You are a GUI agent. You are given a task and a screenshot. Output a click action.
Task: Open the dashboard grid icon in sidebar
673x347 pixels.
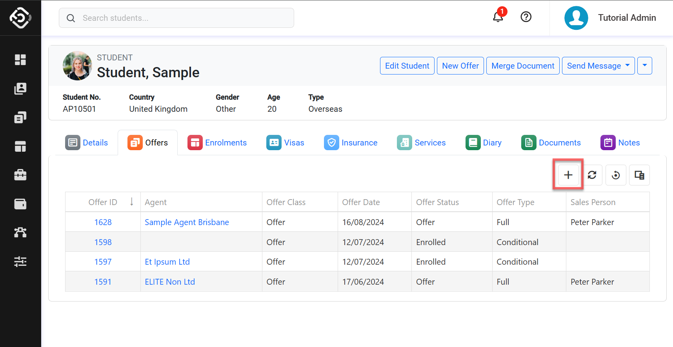click(x=20, y=60)
